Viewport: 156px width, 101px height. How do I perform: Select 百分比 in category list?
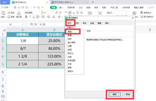tap(70, 53)
